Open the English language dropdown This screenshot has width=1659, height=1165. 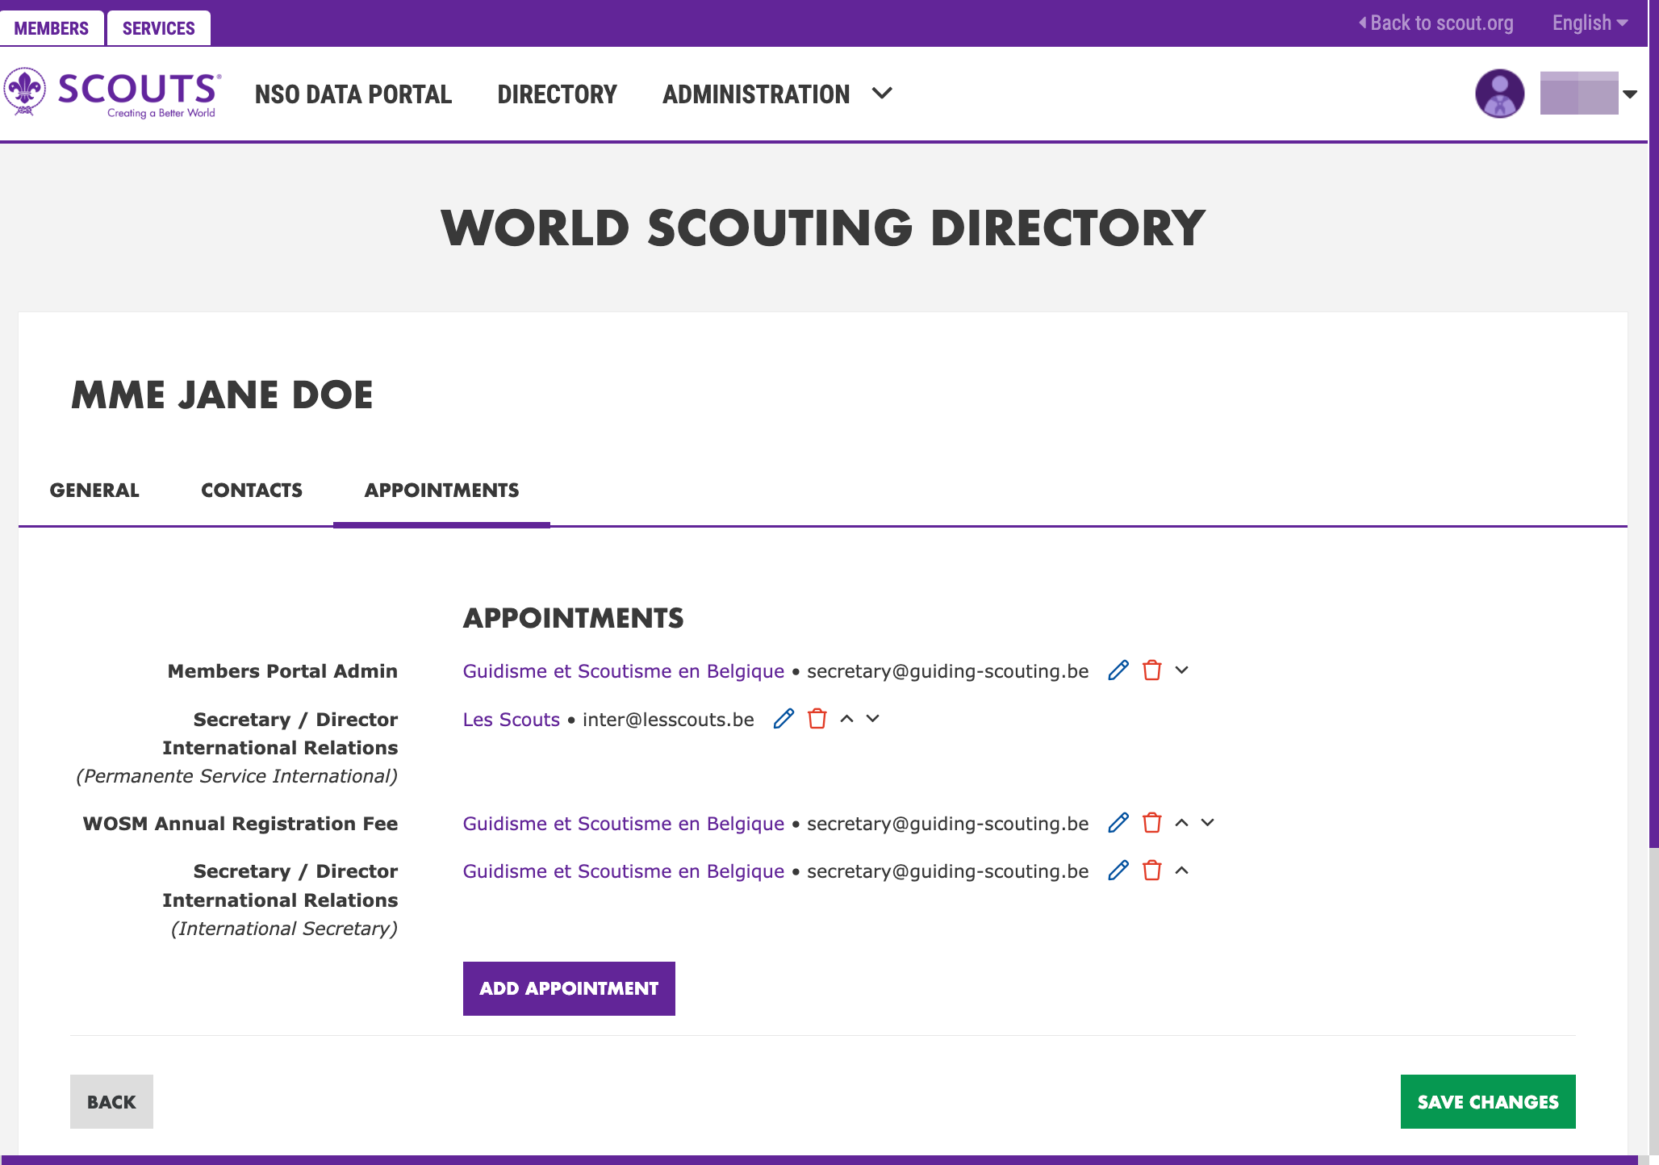tap(1590, 23)
